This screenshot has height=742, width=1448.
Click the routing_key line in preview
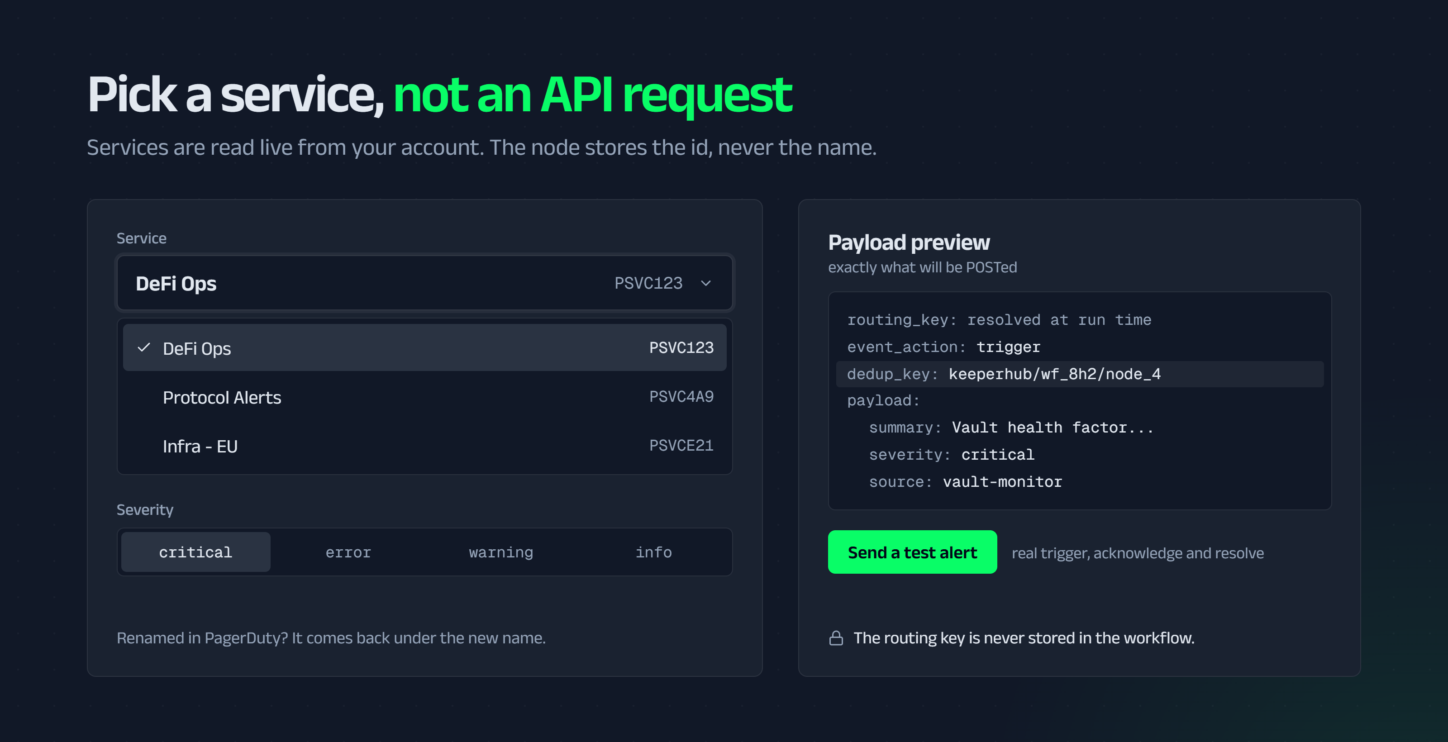tap(999, 320)
